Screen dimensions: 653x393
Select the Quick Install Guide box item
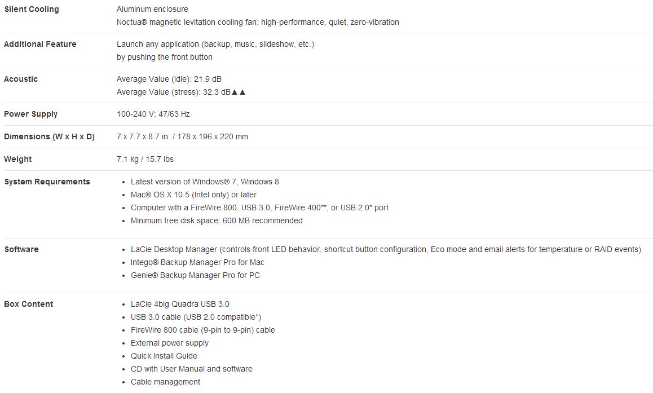pos(164,356)
